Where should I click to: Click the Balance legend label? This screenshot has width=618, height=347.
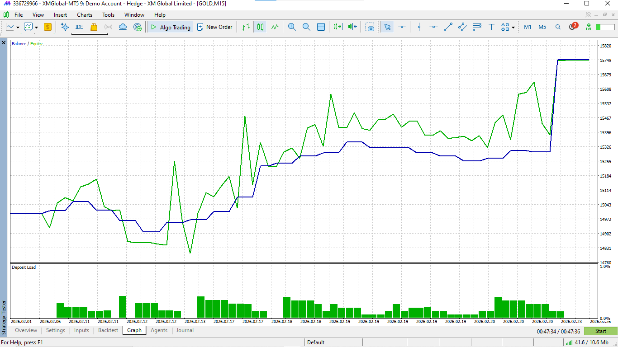(x=19, y=44)
